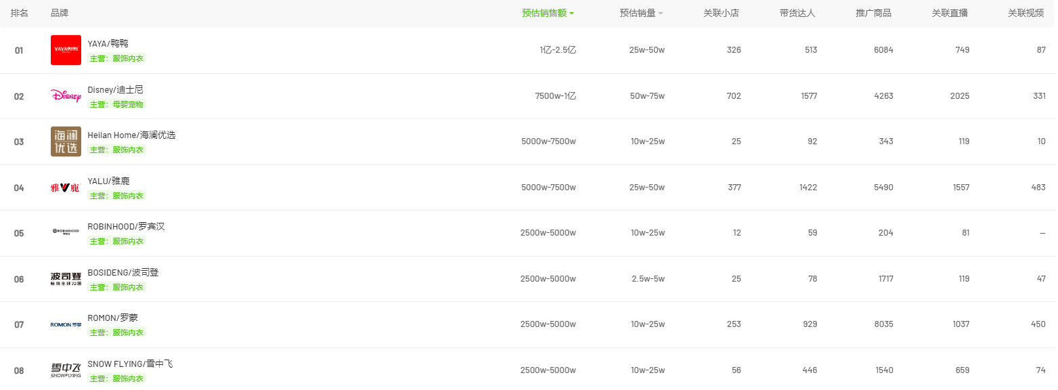1058x390 pixels.
Task: Click the 1422 influencers value
Action: [x=808, y=188]
